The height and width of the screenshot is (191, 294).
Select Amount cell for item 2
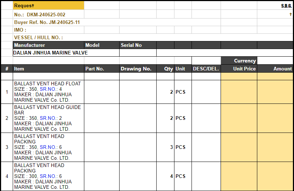pyautogui.click(x=275, y=118)
